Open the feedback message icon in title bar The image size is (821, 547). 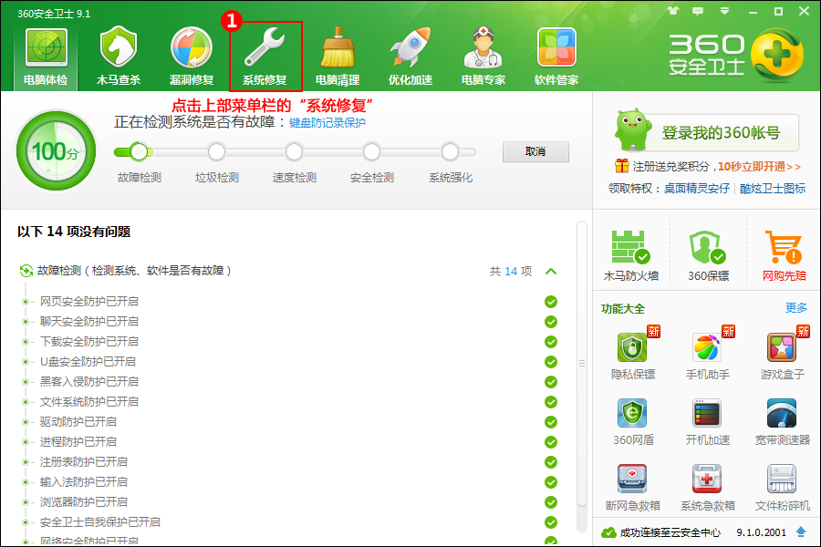(x=698, y=11)
